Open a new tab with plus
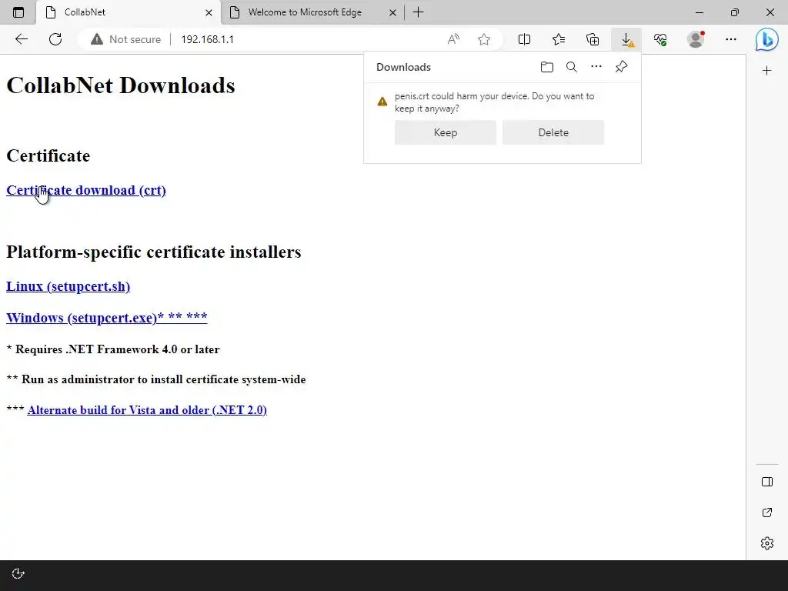The height and width of the screenshot is (591, 788). 418,12
